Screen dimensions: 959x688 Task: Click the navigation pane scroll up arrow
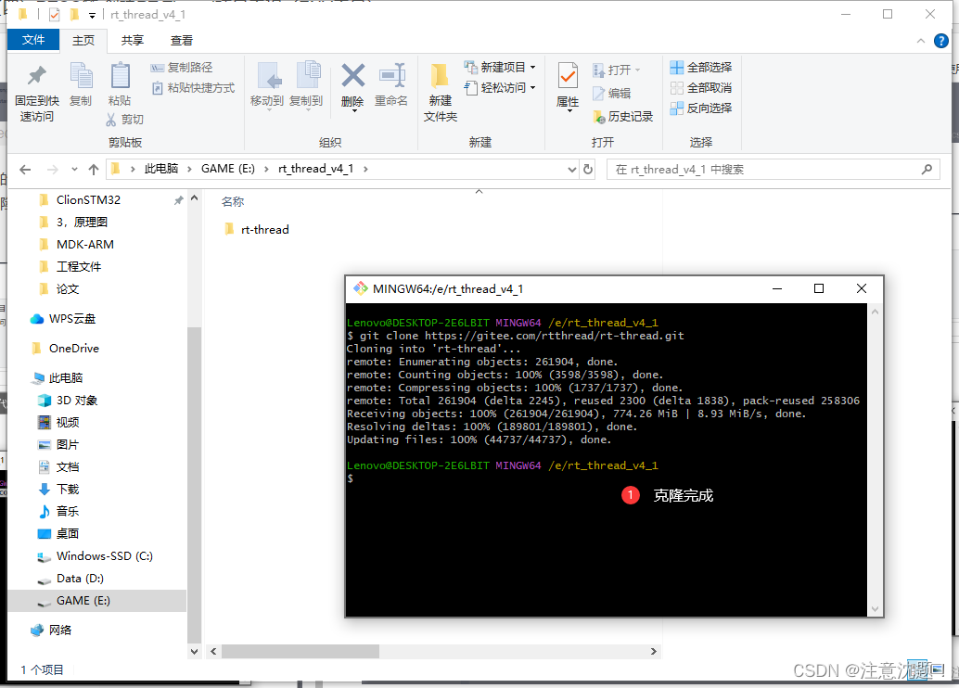click(x=195, y=198)
